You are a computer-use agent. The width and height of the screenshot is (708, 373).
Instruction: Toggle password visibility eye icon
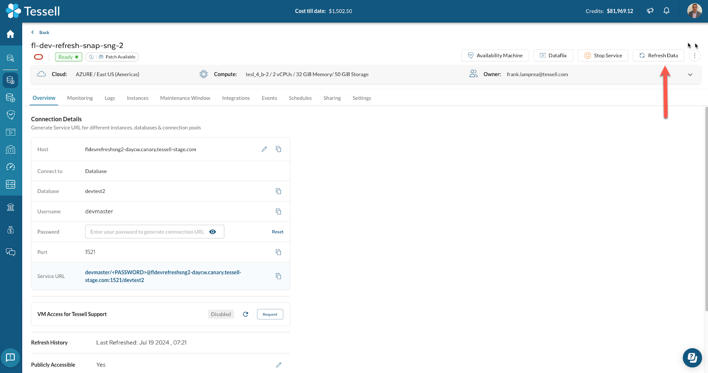tap(212, 232)
